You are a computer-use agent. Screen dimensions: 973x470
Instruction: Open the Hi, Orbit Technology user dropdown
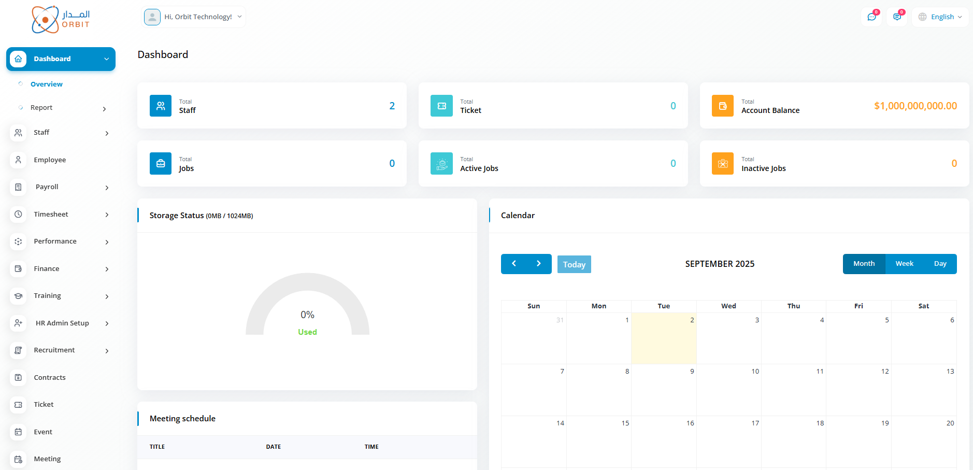(194, 17)
